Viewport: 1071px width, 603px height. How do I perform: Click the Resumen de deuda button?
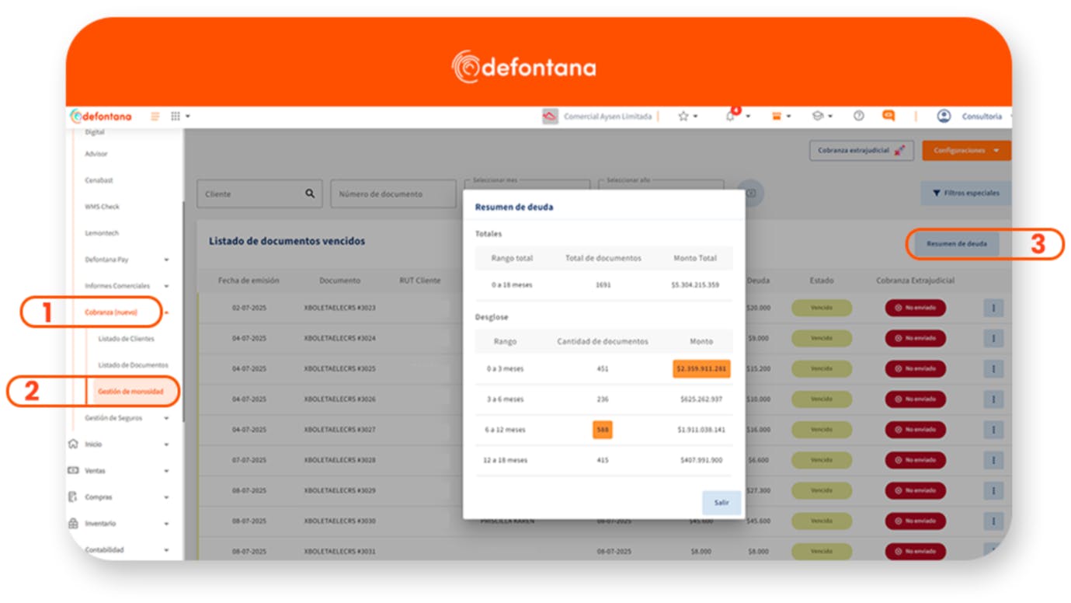click(956, 244)
